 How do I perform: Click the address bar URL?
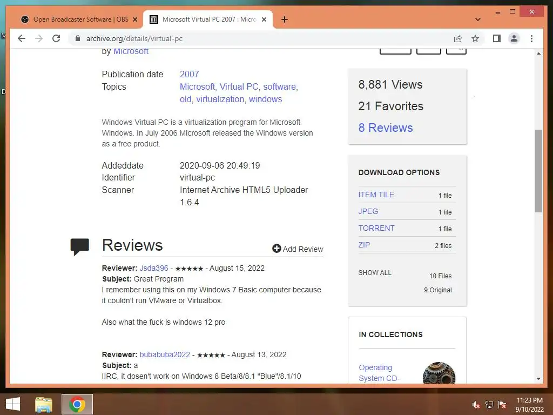134,38
